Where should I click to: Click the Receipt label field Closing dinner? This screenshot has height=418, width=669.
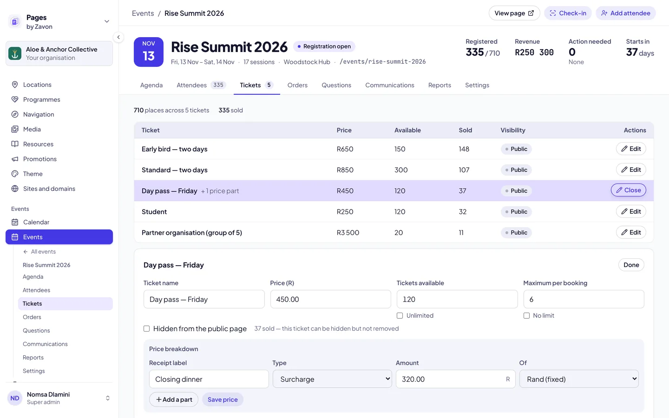pyautogui.click(x=209, y=379)
